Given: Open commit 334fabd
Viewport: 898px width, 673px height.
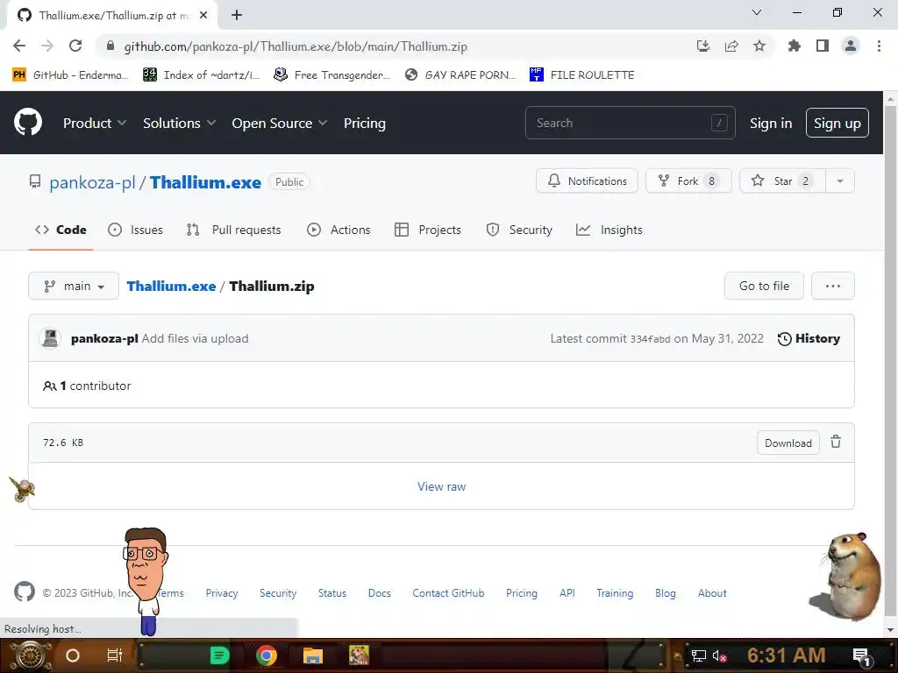Looking at the screenshot, I should (650, 339).
